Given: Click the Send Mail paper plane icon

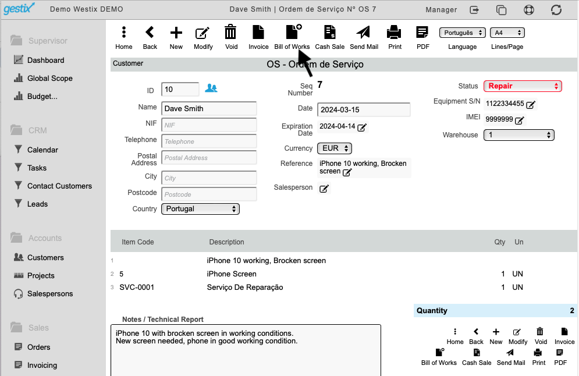Looking at the screenshot, I should (363, 32).
